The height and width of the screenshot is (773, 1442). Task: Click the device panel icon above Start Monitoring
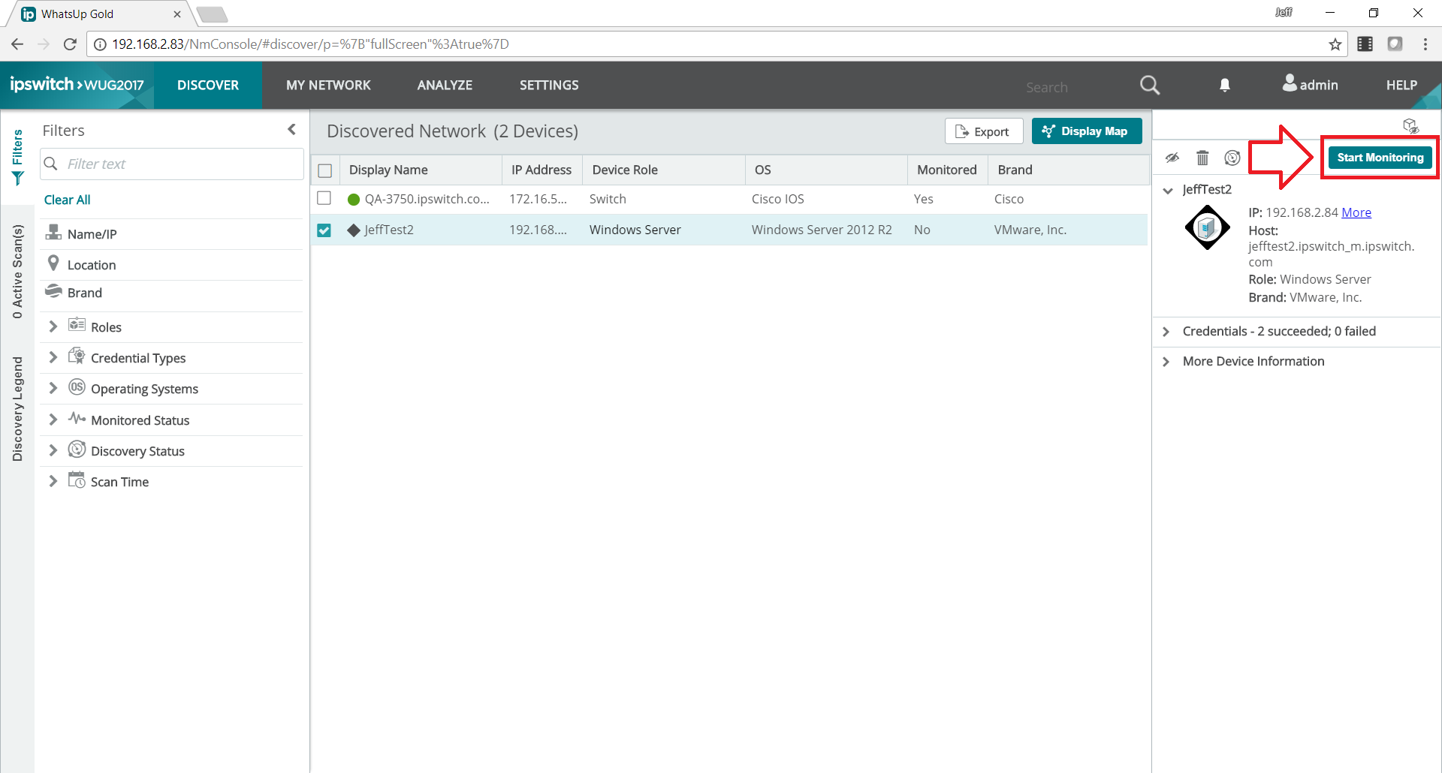click(x=1411, y=126)
